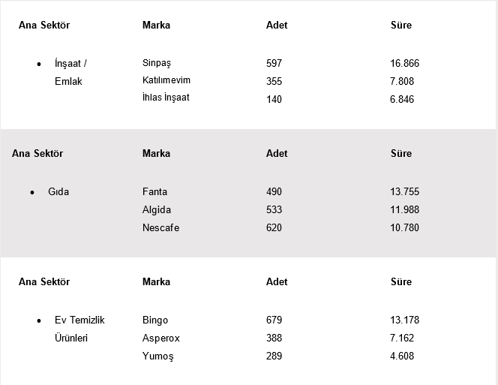Click the Bingo brand name
This screenshot has height=385, width=498.
pos(155,320)
